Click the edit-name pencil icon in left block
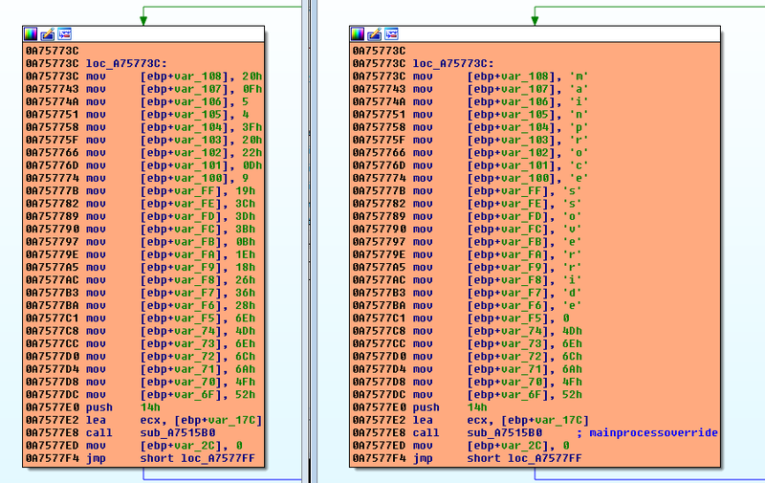 tap(47, 34)
